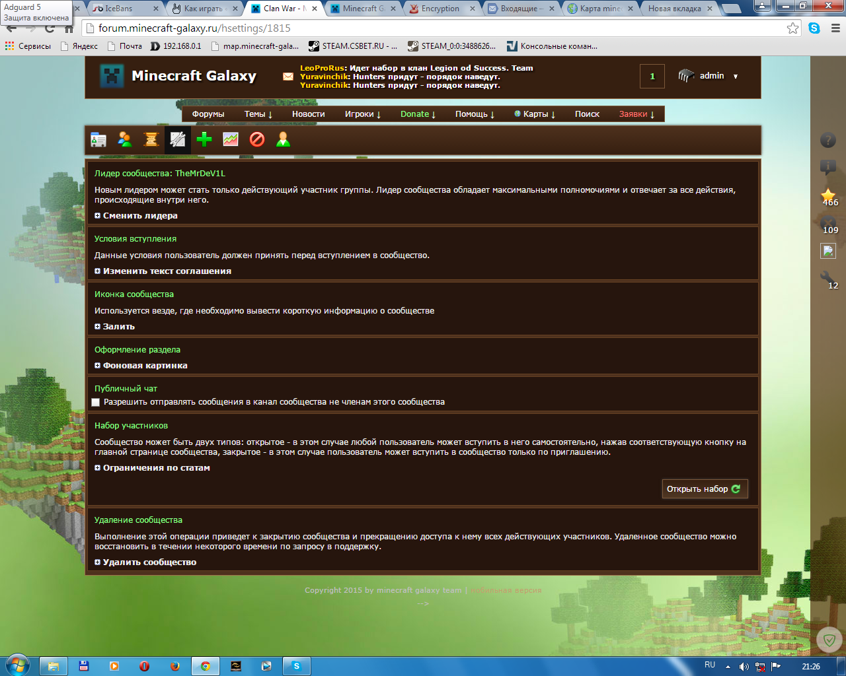Open Skype from the taskbar
The height and width of the screenshot is (676, 846).
[x=297, y=666]
